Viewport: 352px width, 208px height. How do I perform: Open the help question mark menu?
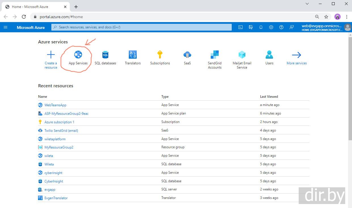click(x=281, y=27)
